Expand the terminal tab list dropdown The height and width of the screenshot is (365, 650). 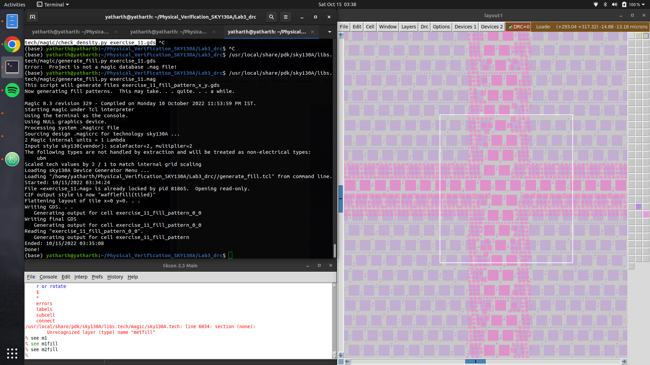329,32
